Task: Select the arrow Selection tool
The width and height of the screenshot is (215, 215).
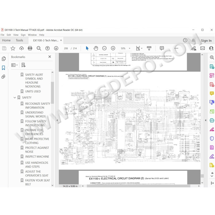Action: pos(87,48)
